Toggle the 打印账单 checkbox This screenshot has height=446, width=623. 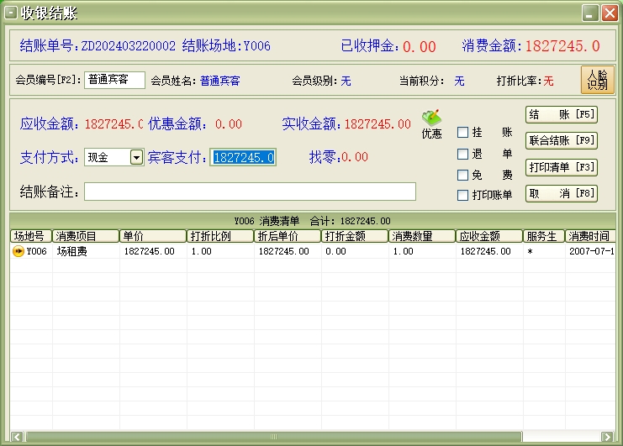point(462,196)
